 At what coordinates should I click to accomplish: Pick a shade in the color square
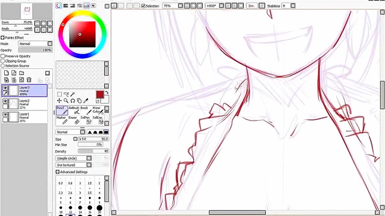click(x=82, y=34)
